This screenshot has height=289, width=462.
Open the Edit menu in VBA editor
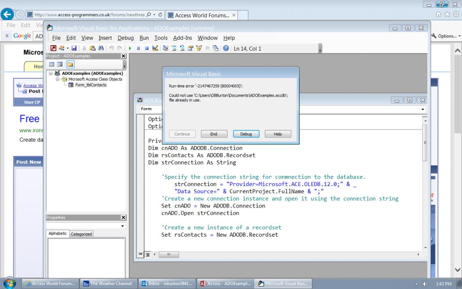tap(71, 38)
